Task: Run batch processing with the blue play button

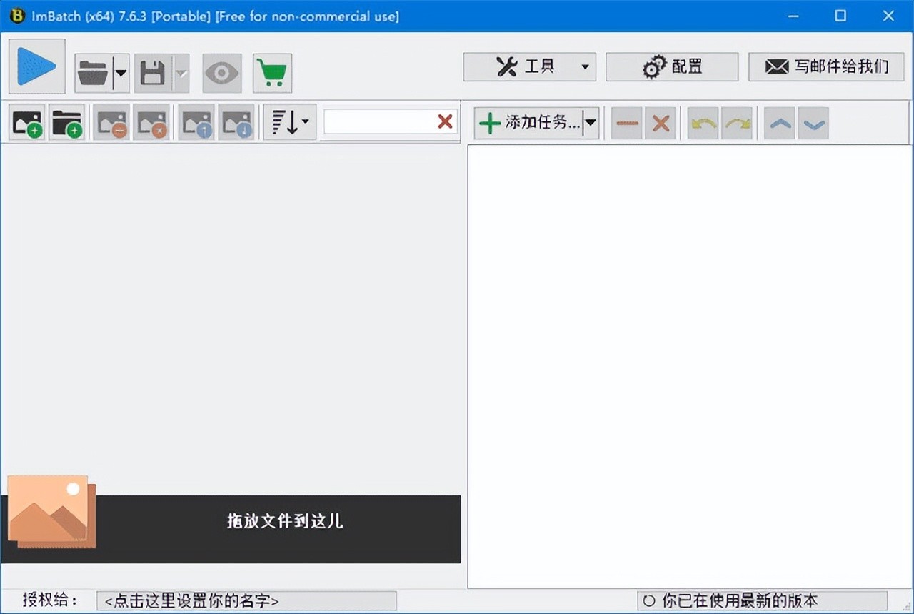Action: point(37,66)
